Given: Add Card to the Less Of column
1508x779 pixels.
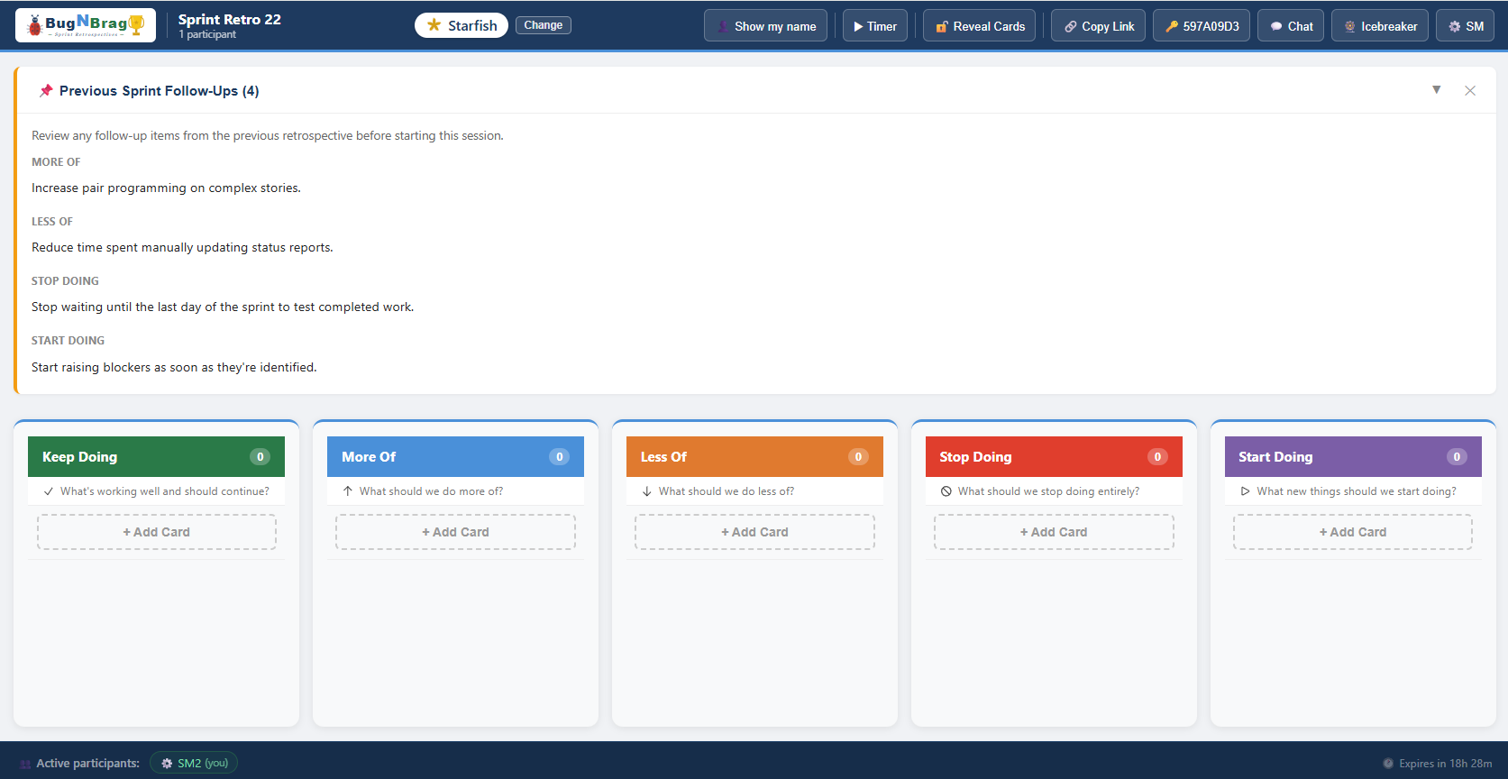Looking at the screenshot, I should (x=754, y=532).
